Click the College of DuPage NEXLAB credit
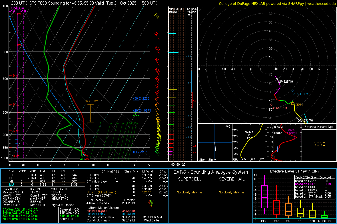Image resolution: width=337 pixels, height=224 pixels. pos(277,3)
